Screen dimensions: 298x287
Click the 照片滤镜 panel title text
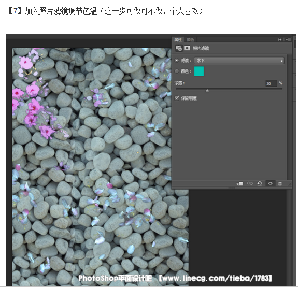point(201,48)
